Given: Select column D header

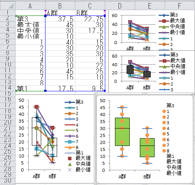Looking at the screenshot, I should (120, 6).
